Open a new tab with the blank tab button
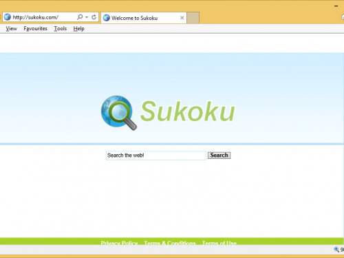Viewport: 344px width, 258px height. coord(193,18)
